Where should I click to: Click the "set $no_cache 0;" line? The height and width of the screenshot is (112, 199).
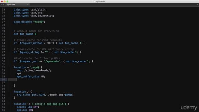pos(25,34)
